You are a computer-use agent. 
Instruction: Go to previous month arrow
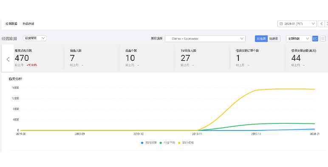[321, 24]
